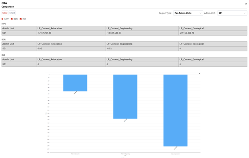Select NPV value -13,607,580.53

[114, 33]
